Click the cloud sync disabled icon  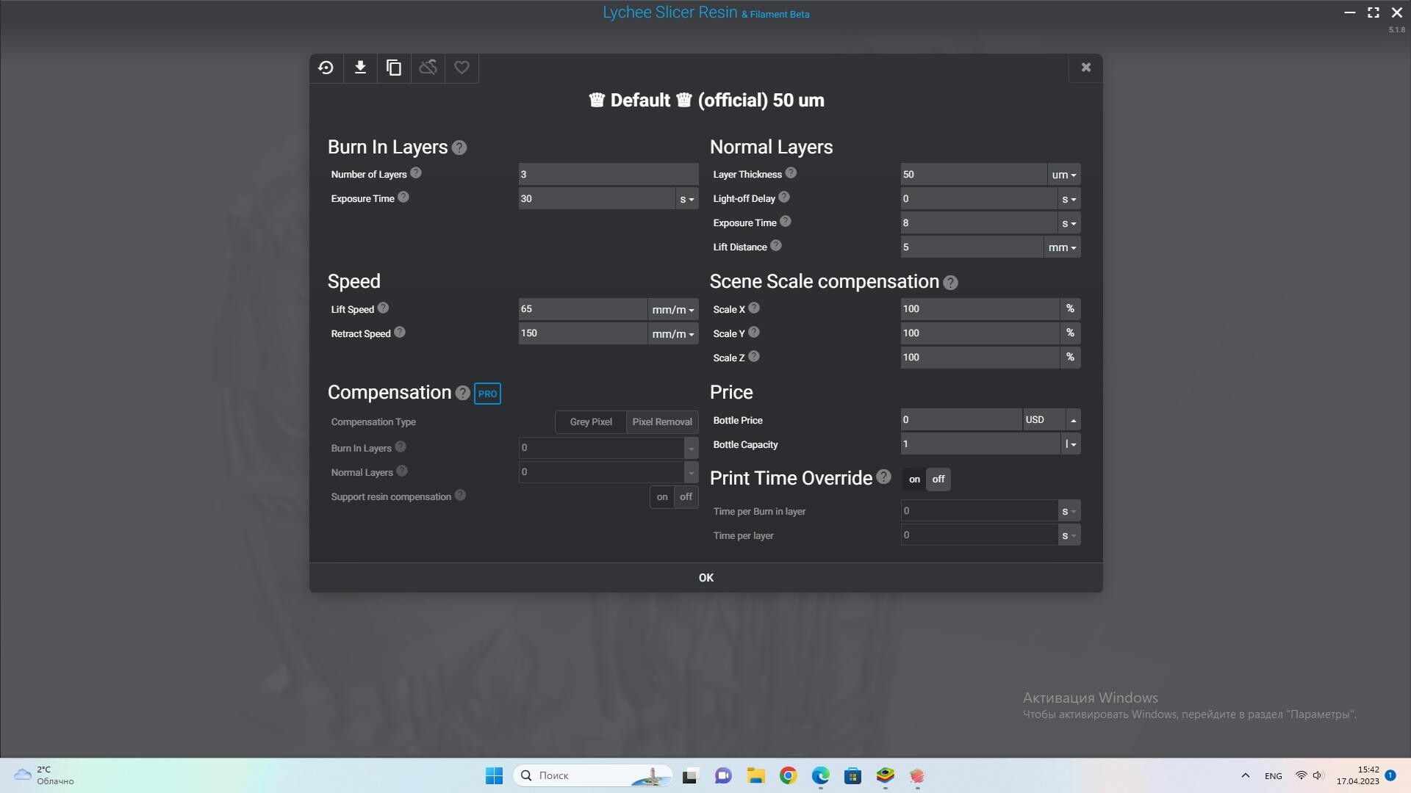pos(428,68)
